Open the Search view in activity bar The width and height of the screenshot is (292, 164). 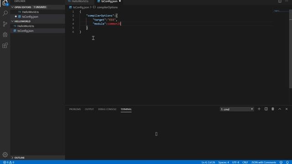click(x=5, y=13)
